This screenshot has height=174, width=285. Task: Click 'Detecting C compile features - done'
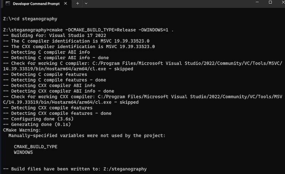tap(55, 80)
